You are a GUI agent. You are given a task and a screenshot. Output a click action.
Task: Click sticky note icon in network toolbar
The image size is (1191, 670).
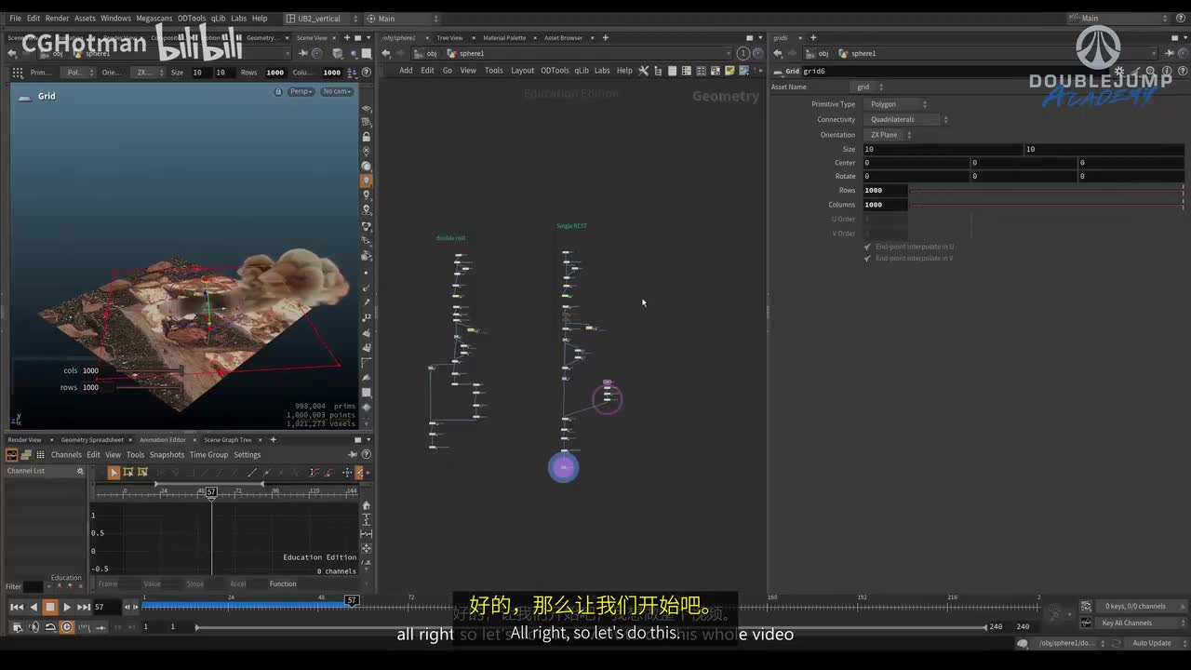[x=729, y=71]
